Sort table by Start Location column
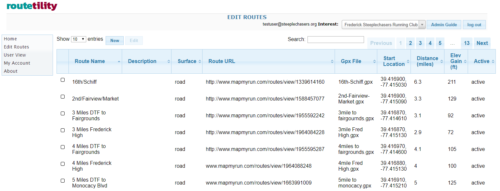The image size is (500, 191). click(x=394, y=61)
